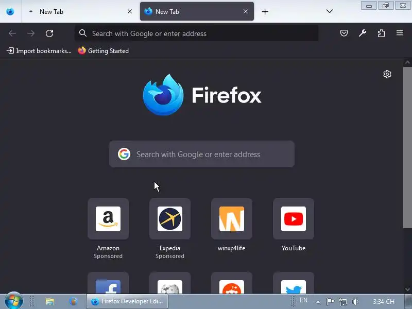The height and width of the screenshot is (309, 412).
Task: Save to Pocket icon
Action: pos(344,33)
